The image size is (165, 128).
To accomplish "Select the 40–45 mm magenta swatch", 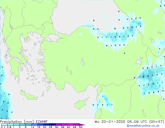I will (71, 125).
